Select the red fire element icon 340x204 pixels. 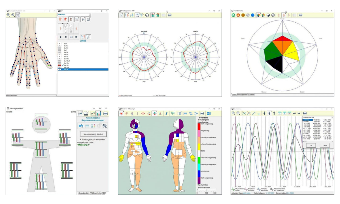(x=238, y=15)
